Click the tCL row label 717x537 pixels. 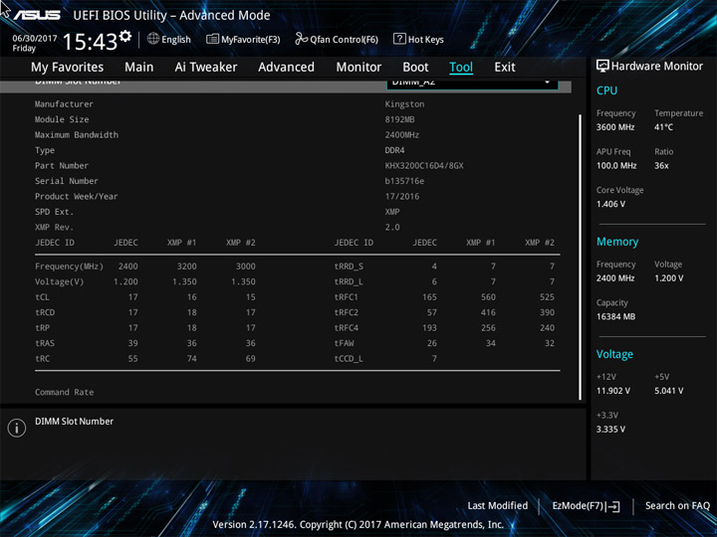[42, 297]
